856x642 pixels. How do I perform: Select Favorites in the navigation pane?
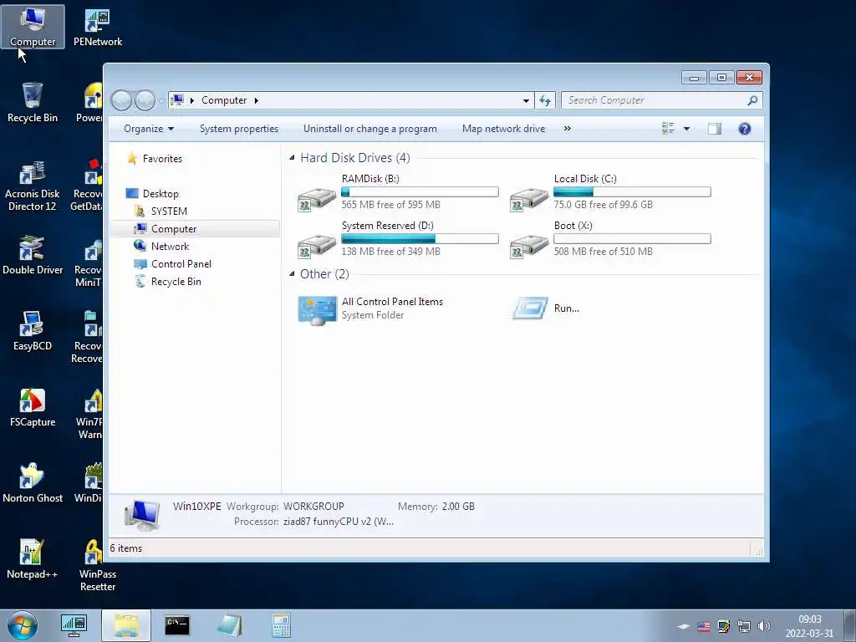(162, 159)
